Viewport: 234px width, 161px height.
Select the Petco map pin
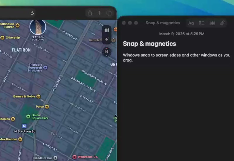(x=47, y=107)
